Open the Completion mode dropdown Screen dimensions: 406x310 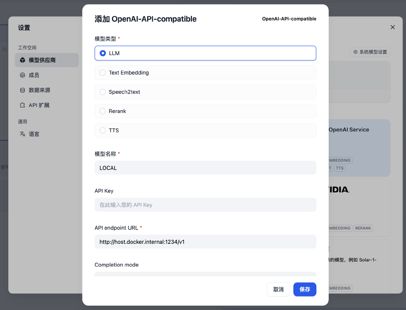tap(205, 274)
